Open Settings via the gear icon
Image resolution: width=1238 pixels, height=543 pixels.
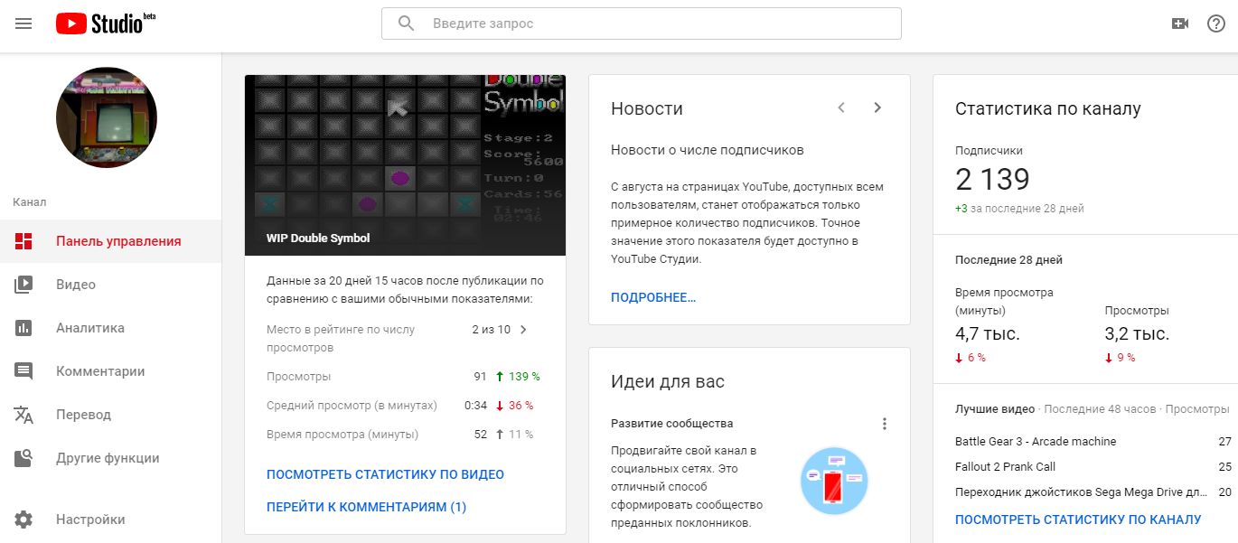point(23,520)
